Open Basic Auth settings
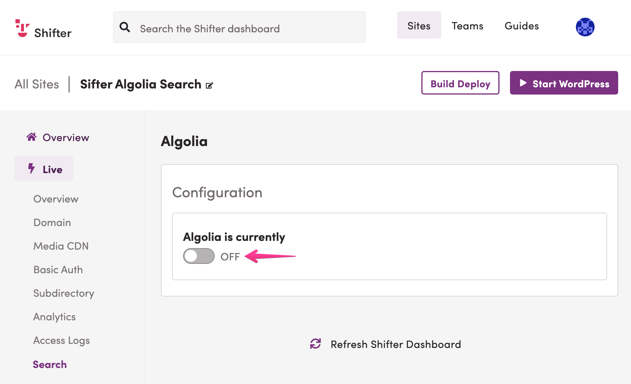Image resolution: width=631 pixels, height=384 pixels. tap(58, 270)
